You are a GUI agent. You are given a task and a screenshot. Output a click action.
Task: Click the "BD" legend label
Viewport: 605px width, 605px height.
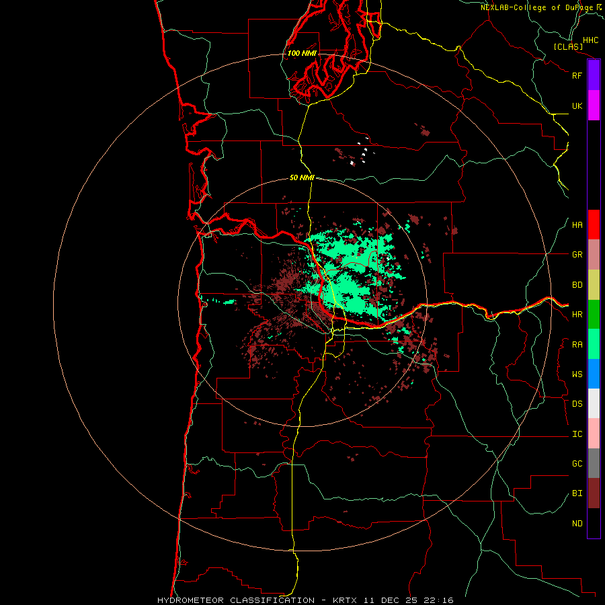[577, 285]
